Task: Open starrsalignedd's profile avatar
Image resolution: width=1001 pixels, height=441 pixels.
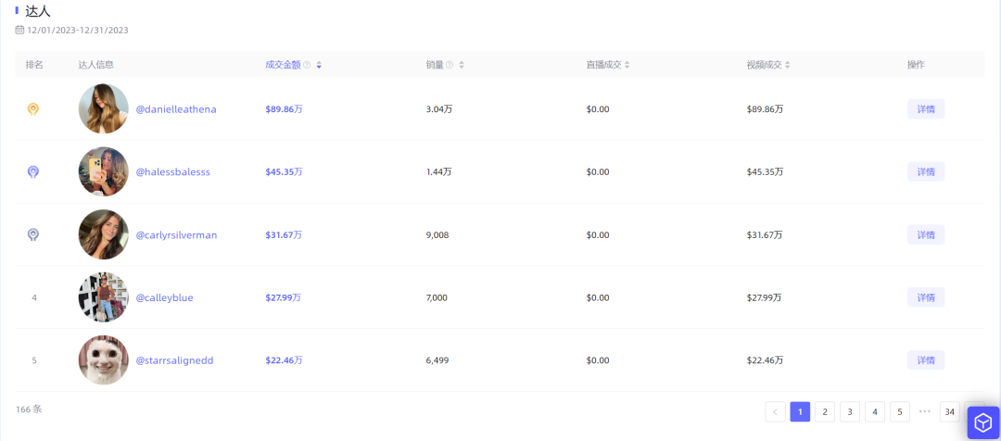Action: (104, 360)
